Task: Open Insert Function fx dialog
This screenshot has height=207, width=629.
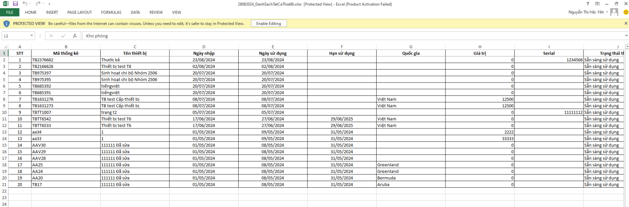Action: 75,36
